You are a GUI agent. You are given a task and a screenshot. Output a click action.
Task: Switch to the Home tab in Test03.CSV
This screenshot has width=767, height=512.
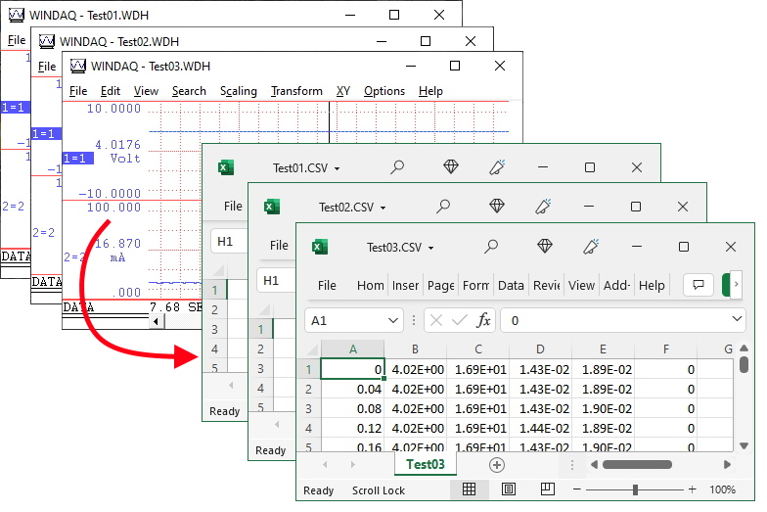pyautogui.click(x=370, y=286)
